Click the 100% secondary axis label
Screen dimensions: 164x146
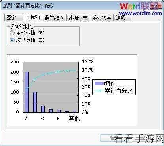[88, 70]
